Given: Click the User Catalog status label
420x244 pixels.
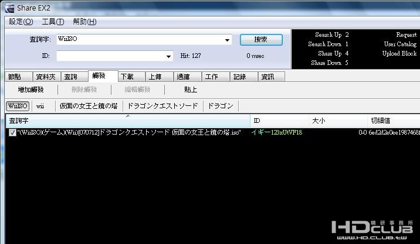Looking at the screenshot, I should [x=400, y=44].
